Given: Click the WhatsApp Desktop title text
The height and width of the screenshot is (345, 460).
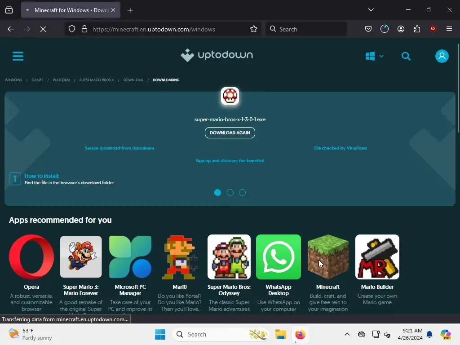Looking at the screenshot, I should [279, 290].
